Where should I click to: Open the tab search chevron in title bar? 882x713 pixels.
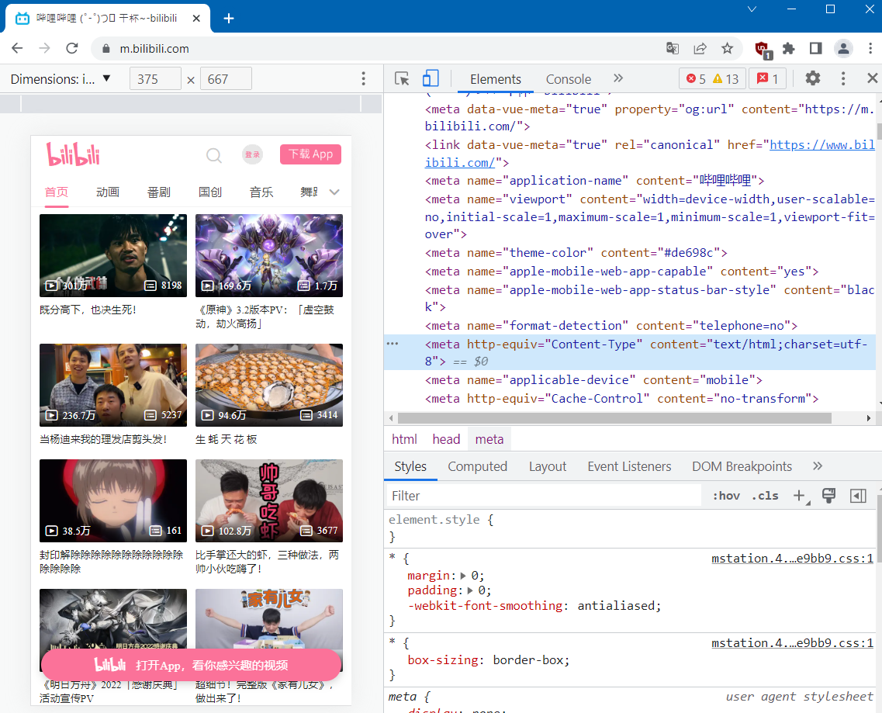(752, 9)
